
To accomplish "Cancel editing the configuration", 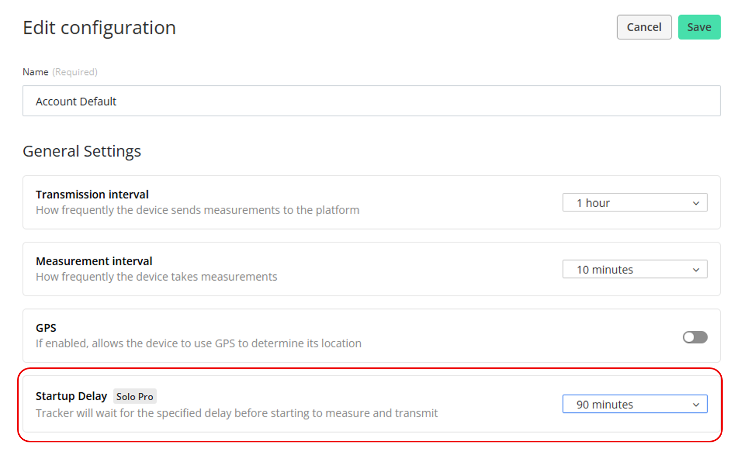I will pos(644,27).
